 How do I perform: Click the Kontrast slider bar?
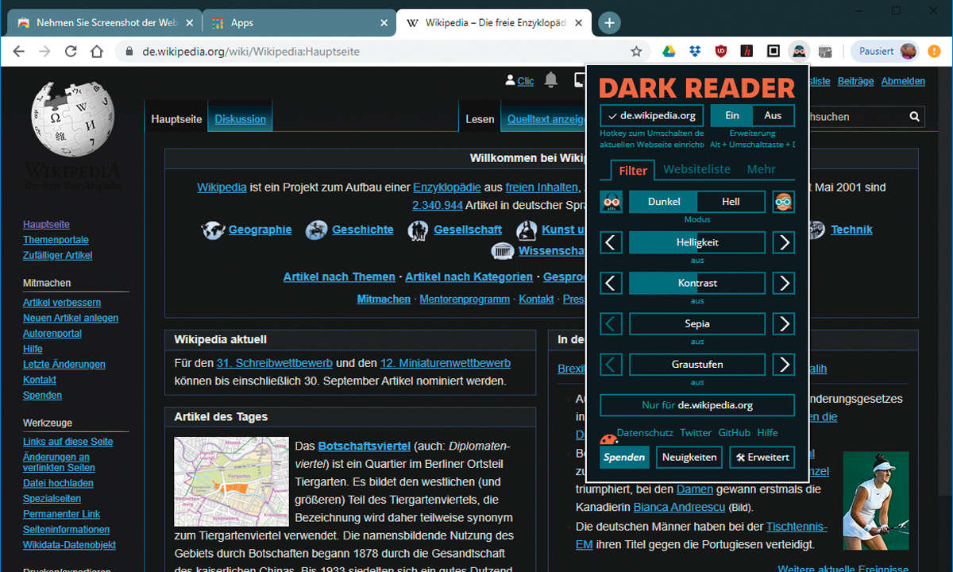pos(697,283)
